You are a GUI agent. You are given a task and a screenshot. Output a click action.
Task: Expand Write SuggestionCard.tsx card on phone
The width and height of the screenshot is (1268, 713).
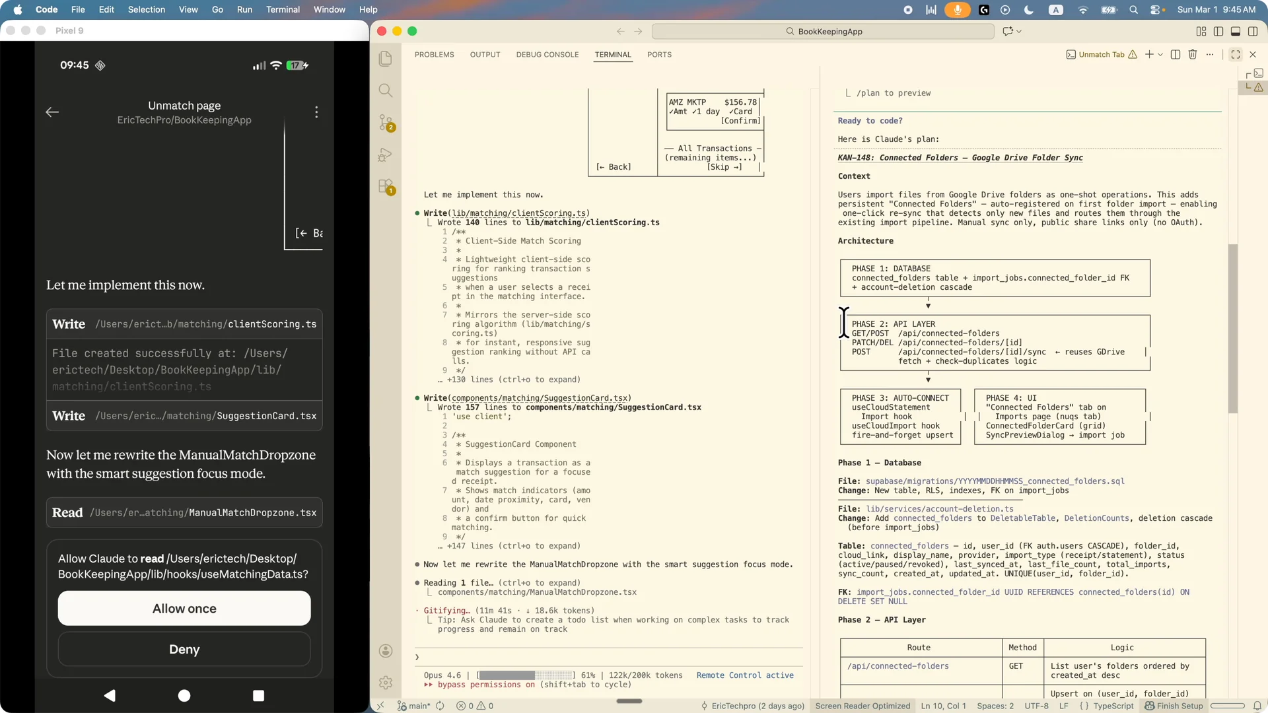pos(184,416)
